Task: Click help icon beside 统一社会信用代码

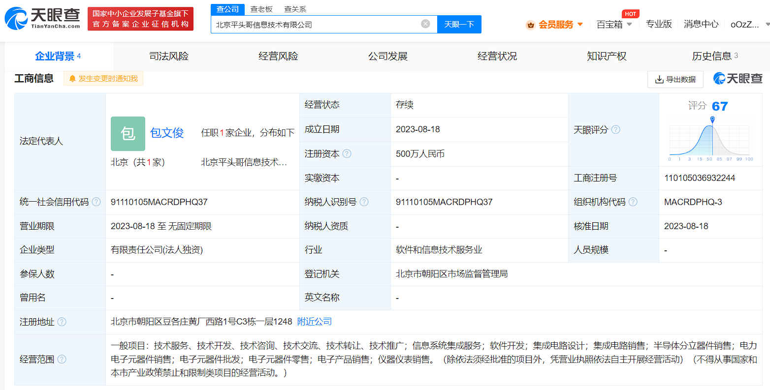Action: 96,202
